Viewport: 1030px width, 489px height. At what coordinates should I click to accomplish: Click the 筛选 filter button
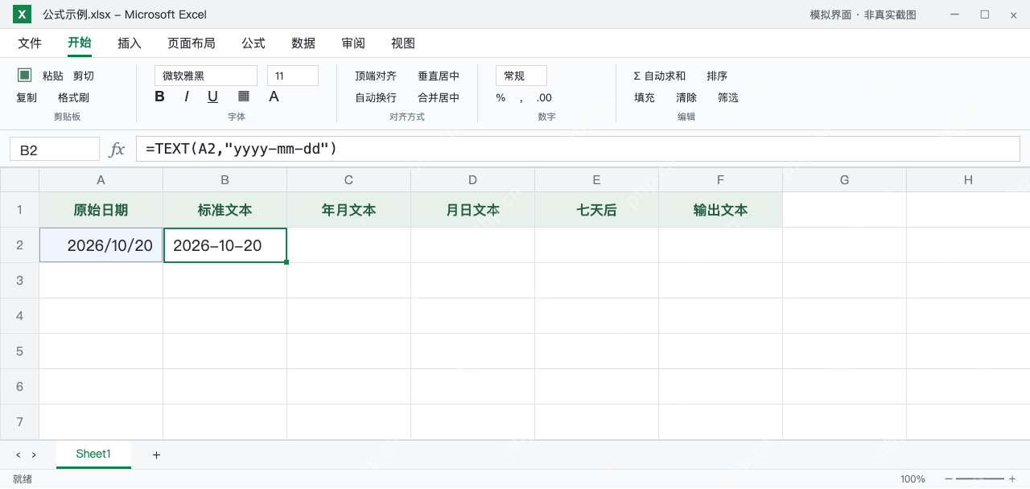728,97
